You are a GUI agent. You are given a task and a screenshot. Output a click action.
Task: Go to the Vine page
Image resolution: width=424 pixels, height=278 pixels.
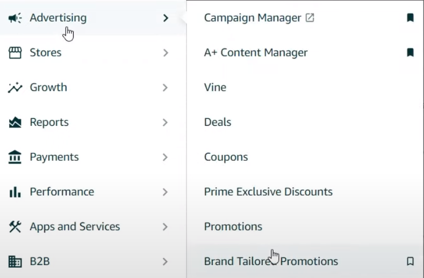(x=215, y=88)
